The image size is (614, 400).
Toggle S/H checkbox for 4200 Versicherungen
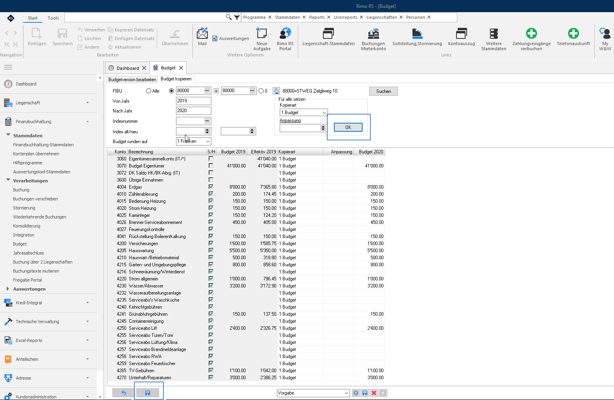211,244
